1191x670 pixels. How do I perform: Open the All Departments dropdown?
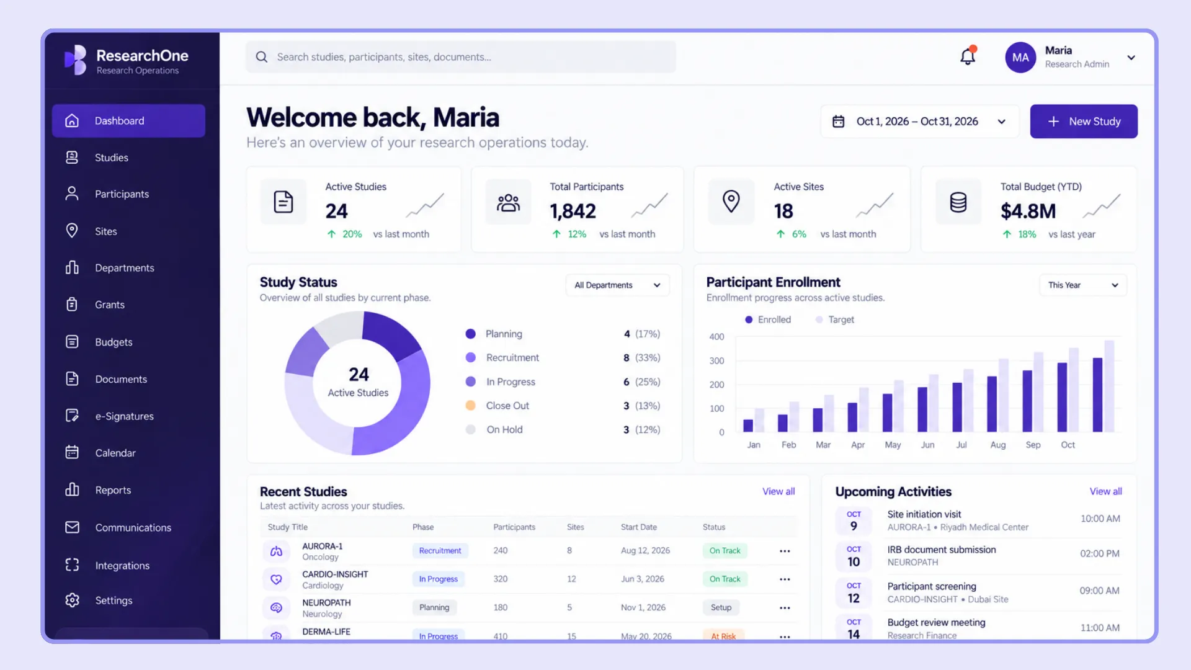tap(617, 285)
